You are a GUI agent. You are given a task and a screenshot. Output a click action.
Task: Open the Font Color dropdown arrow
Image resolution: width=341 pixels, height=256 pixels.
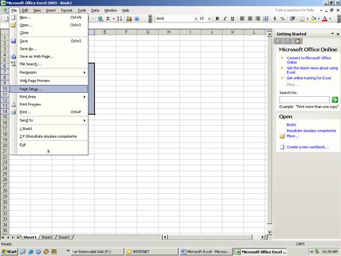click(330, 19)
